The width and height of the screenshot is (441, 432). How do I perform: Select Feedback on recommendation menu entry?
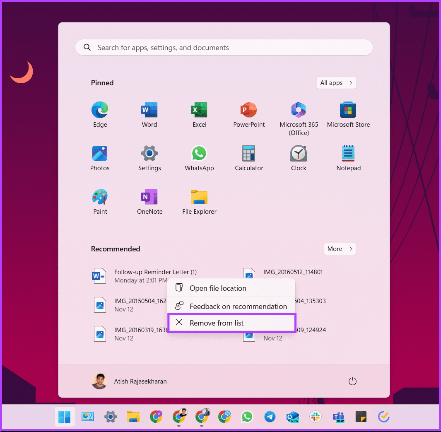click(231, 306)
